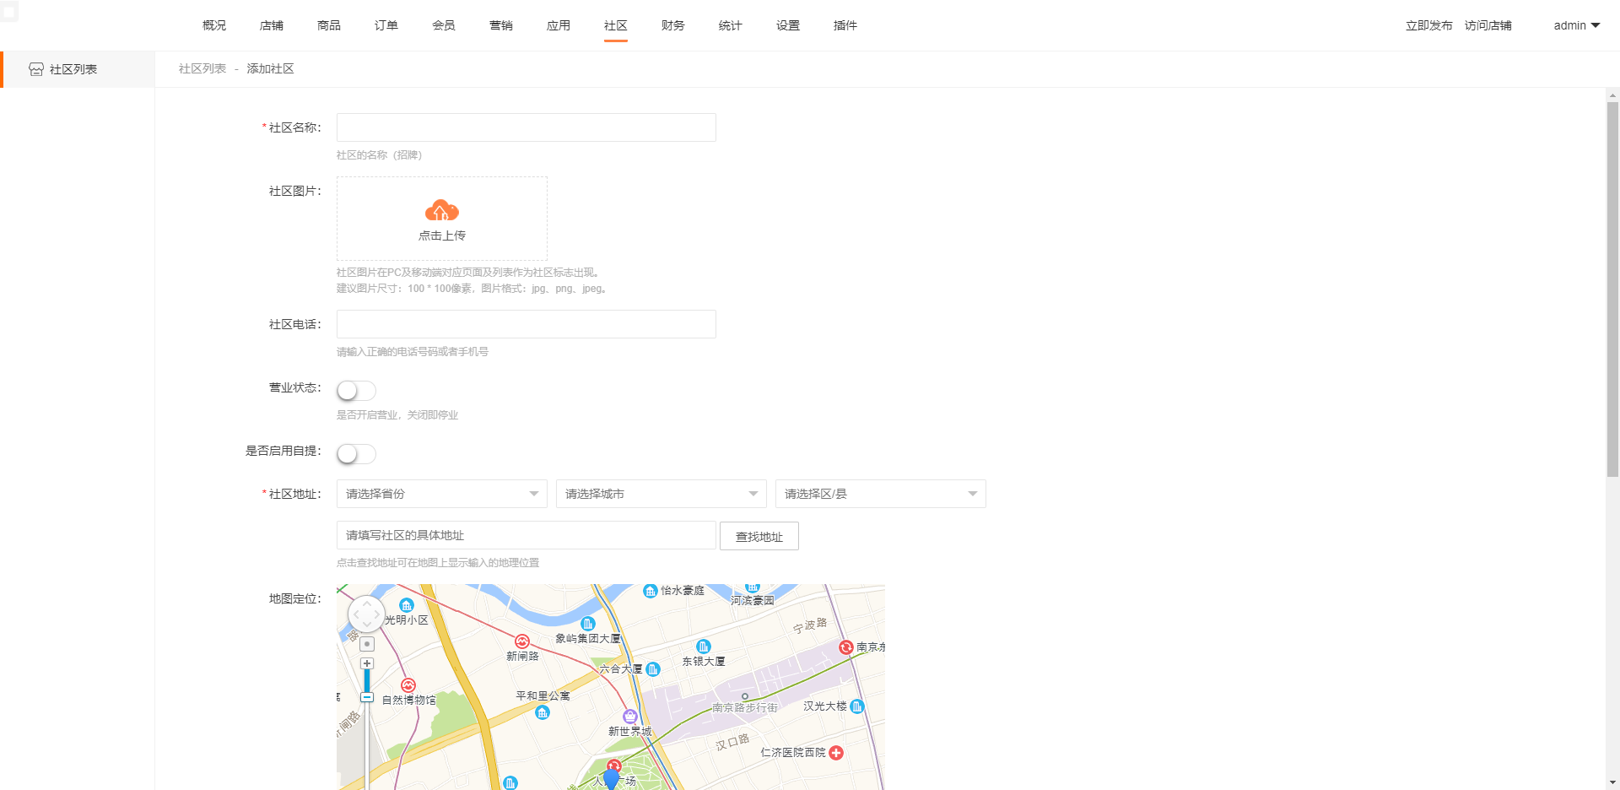Open the 请选择区/县 selector
The width and height of the screenshot is (1620, 790).
[x=880, y=494]
